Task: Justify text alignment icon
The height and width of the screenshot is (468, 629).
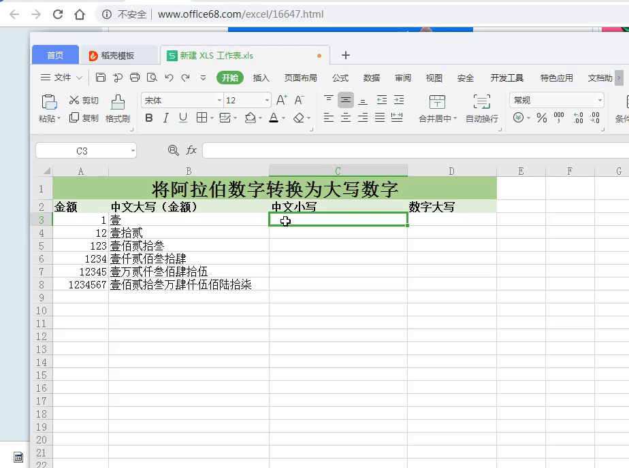Action: (379, 118)
